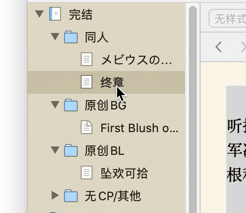246x213 pixels.
Task: Collapse the 完结 top-level group
Action: tap(39, 14)
